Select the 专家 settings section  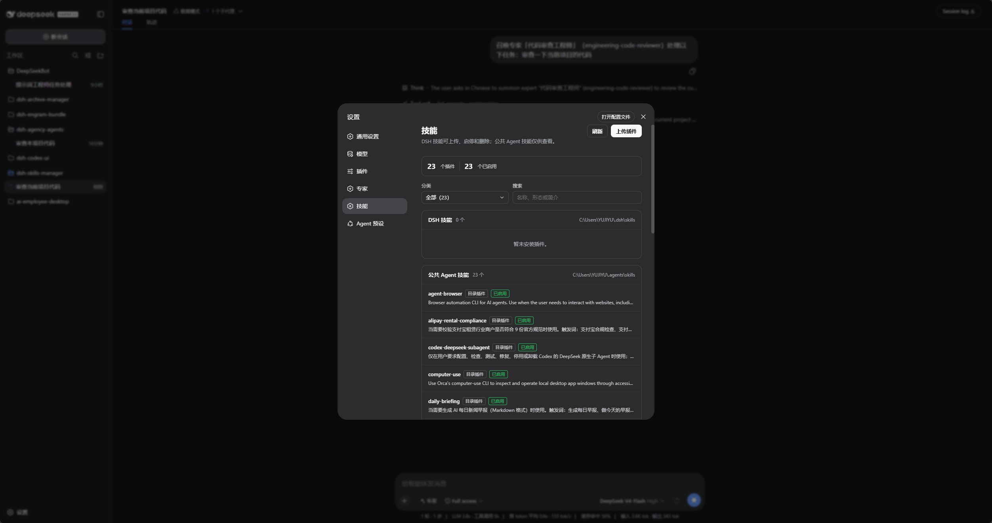(x=375, y=189)
